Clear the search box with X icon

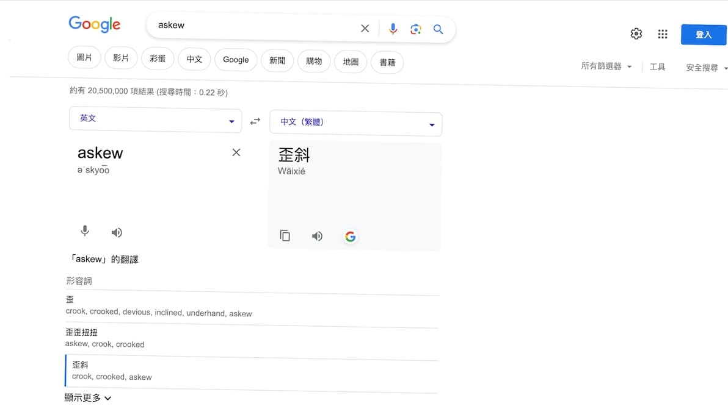[365, 29]
